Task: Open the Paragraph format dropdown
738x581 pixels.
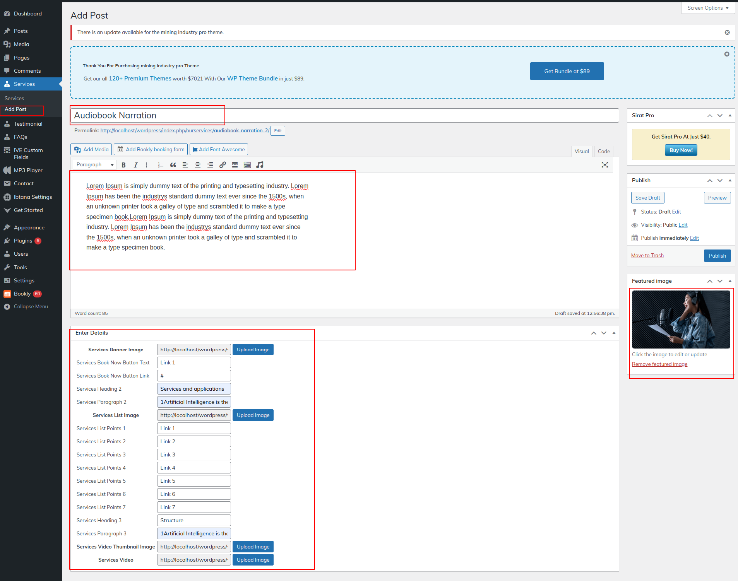Action: 94,165
